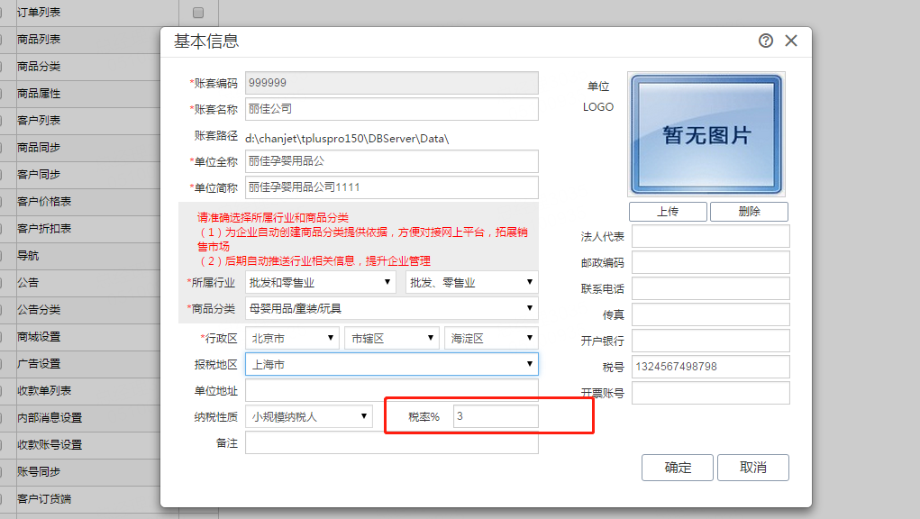Viewport: 920px width, 519px height.
Task: Open 收款单列表 in the sidebar
Action: pyautogui.click(x=44, y=390)
